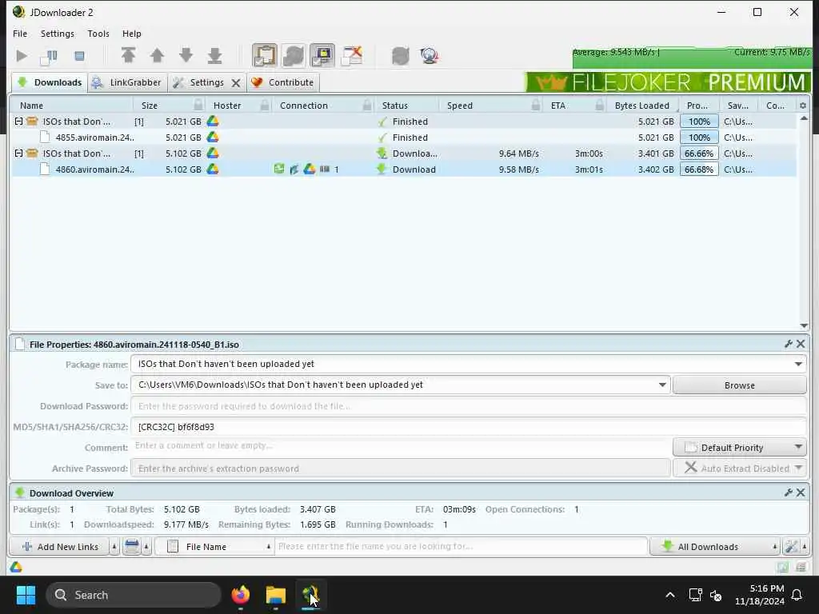819x614 pixels.
Task: Toggle clipboard observer toolbar icon
Action: pyautogui.click(x=265, y=55)
